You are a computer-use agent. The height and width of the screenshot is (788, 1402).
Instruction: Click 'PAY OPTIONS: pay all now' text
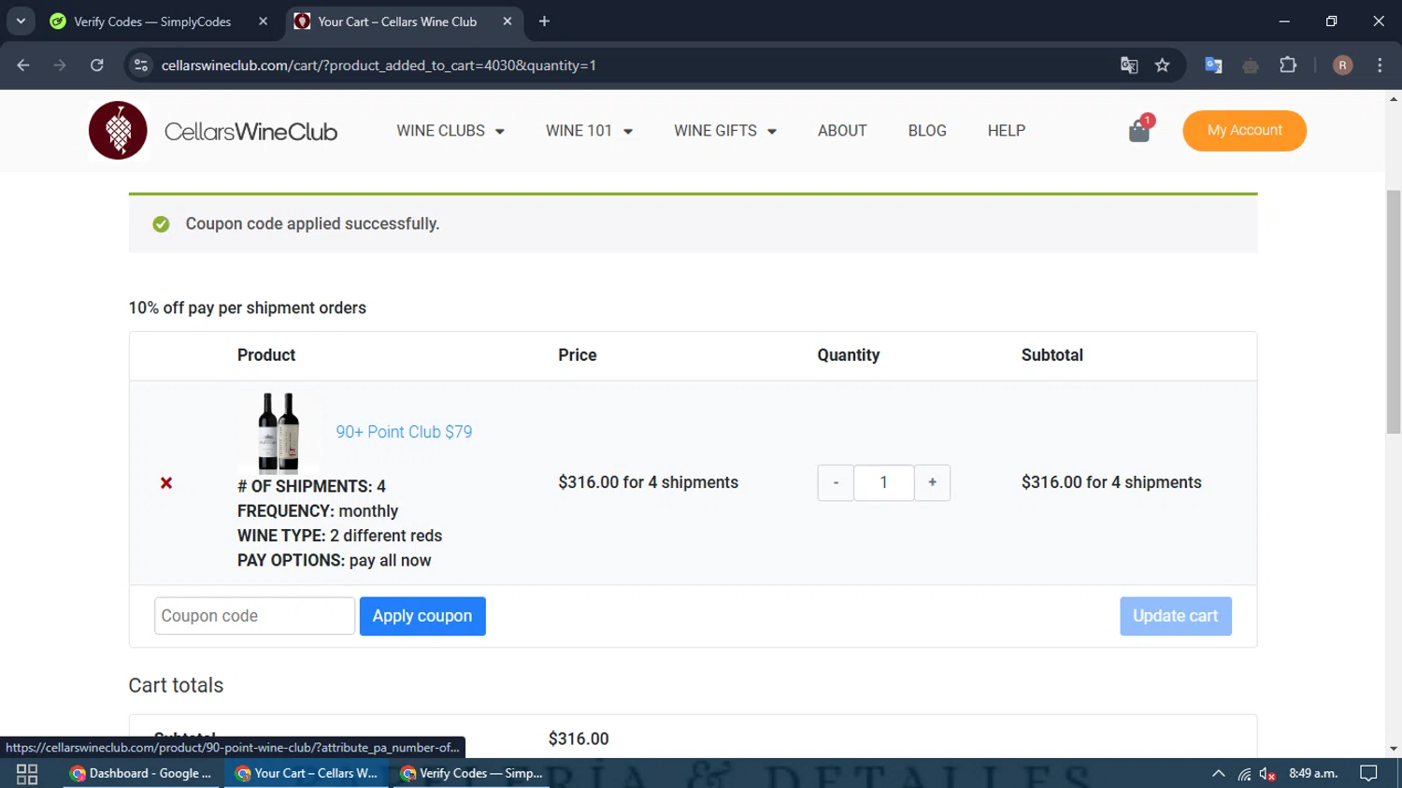click(x=334, y=561)
